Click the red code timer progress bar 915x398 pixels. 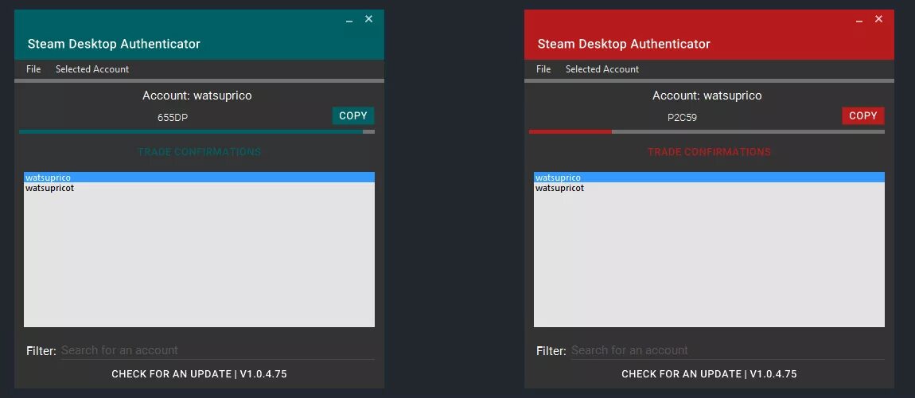point(707,132)
